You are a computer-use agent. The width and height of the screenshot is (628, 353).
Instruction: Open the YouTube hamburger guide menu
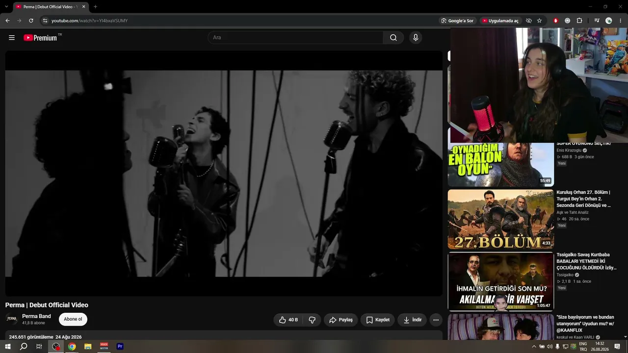pos(12,38)
